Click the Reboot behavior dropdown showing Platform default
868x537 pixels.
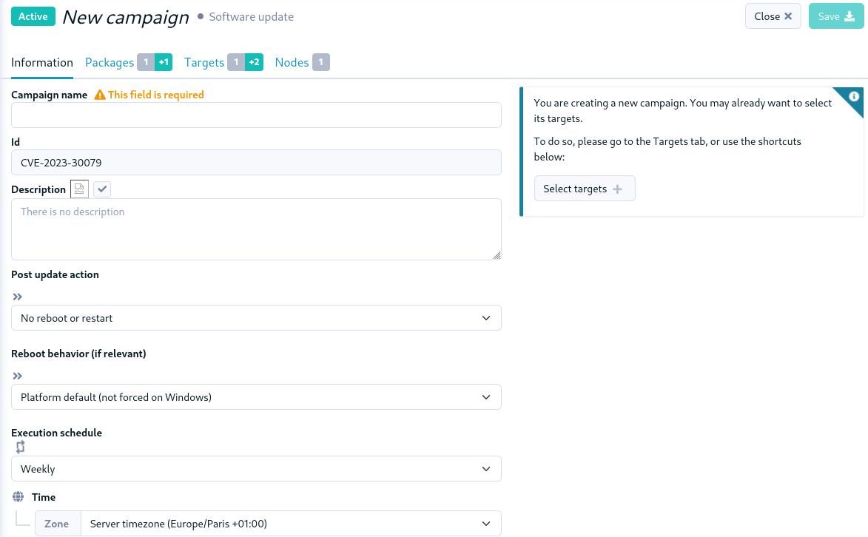[256, 396]
